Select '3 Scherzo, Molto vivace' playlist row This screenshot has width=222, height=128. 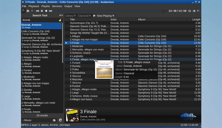(133, 96)
